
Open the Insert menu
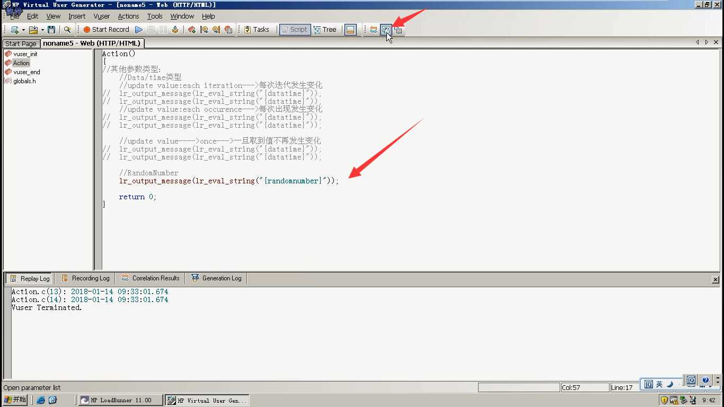(77, 16)
